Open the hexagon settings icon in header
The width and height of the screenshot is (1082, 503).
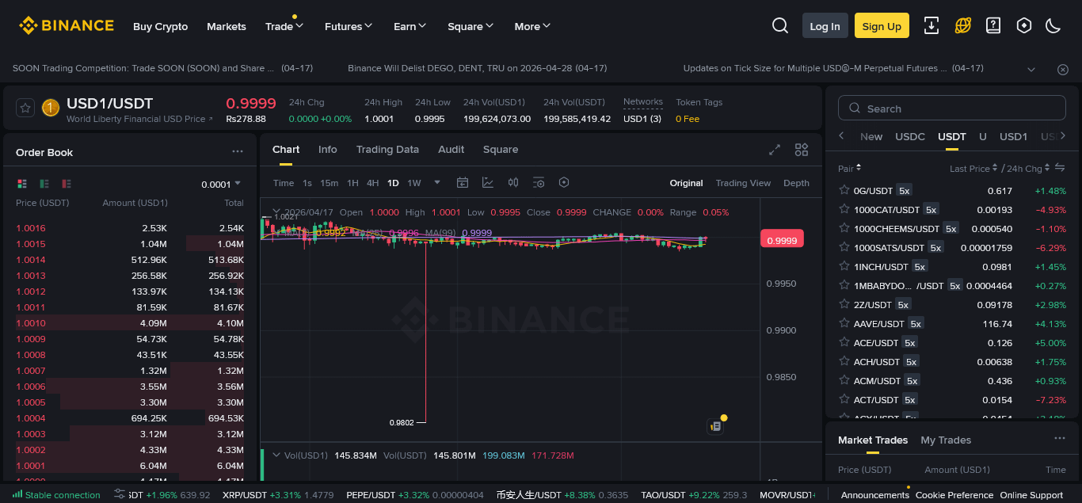point(1024,26)
